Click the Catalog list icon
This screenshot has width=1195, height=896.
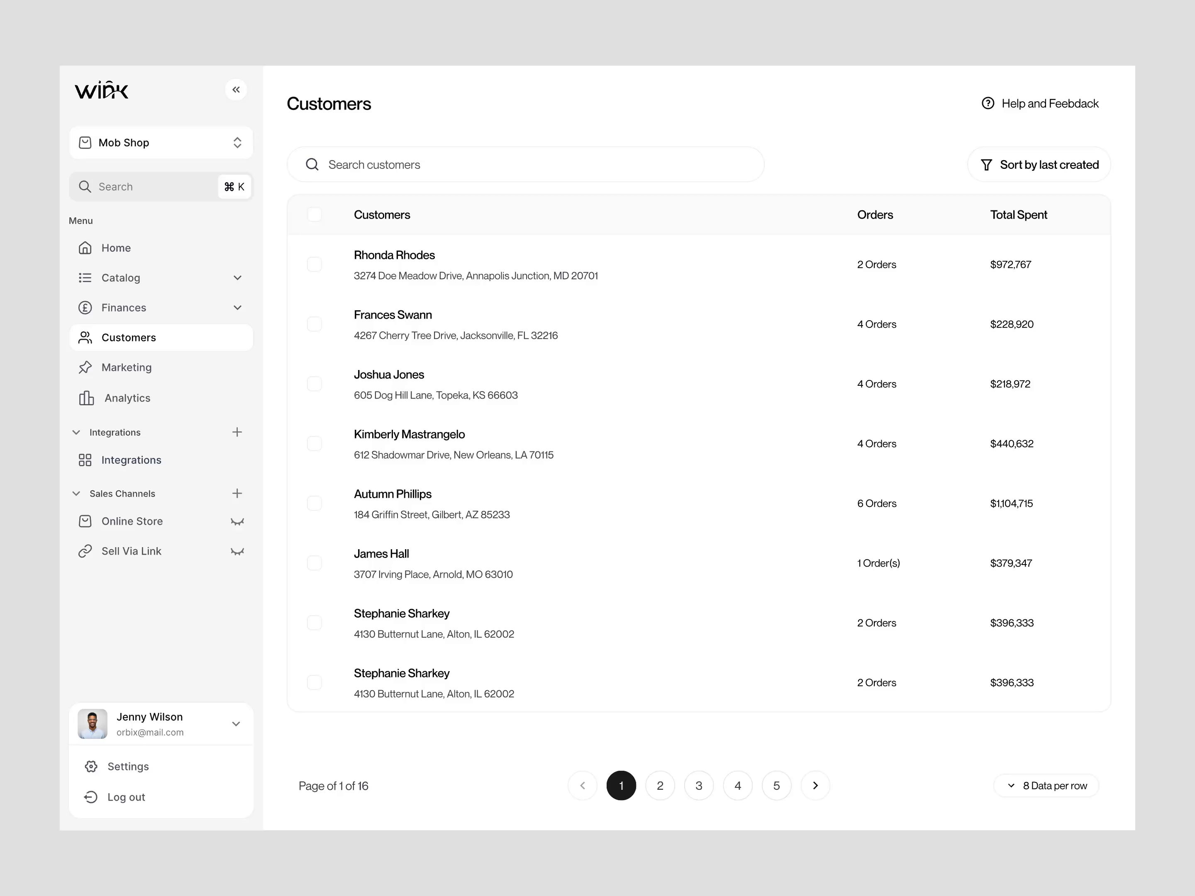click(85, 278)
